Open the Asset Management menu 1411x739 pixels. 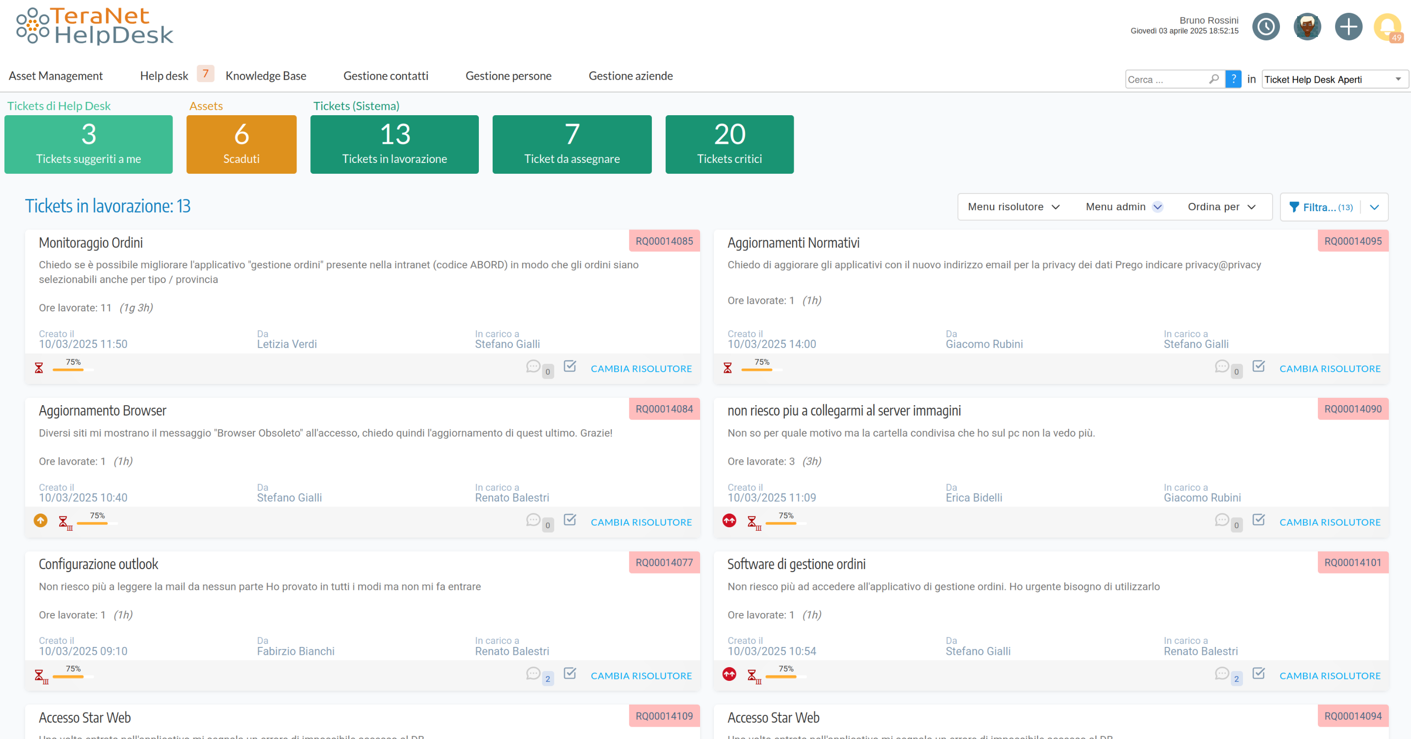55,76
